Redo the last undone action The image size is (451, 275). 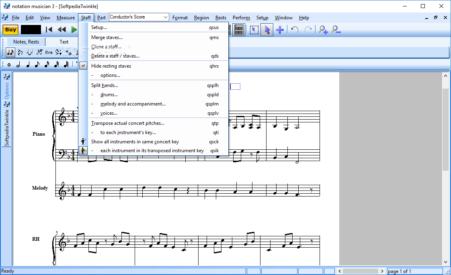click(308, 30)
